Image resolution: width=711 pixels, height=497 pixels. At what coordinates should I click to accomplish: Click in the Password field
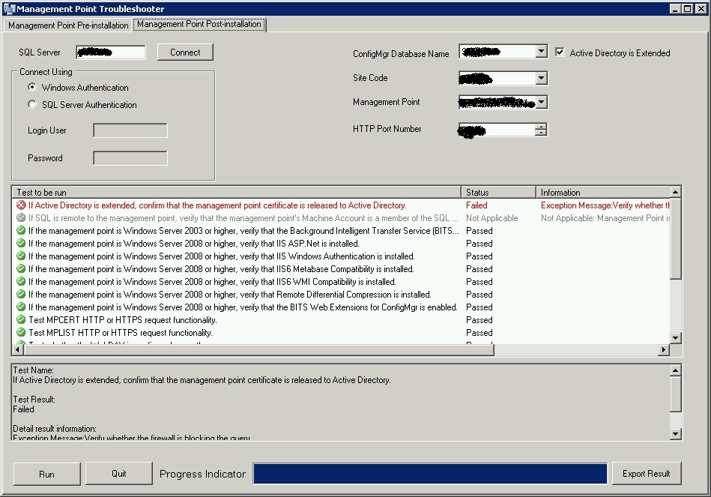click(130, 158)
